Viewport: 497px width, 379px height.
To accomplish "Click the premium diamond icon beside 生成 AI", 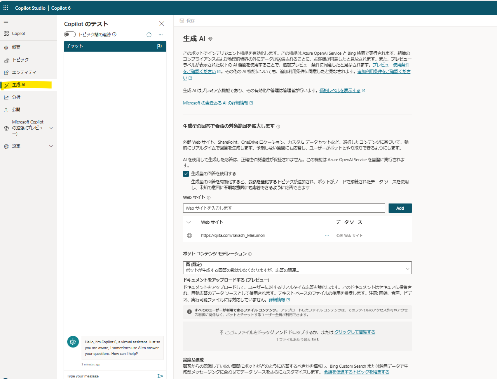I will (210, 39).
